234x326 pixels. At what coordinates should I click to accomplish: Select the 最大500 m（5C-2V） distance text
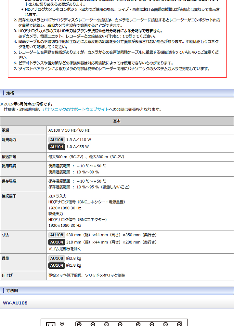[67, 157]
